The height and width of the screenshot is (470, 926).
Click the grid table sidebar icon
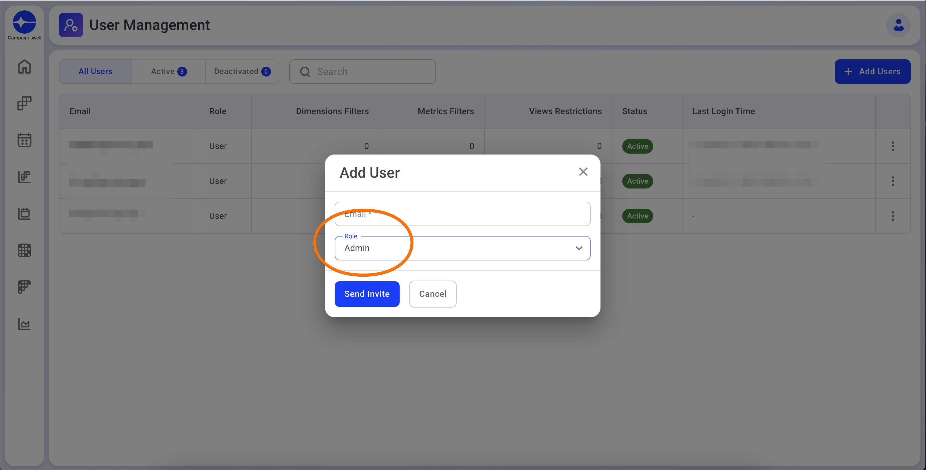[x=24, y=250]
